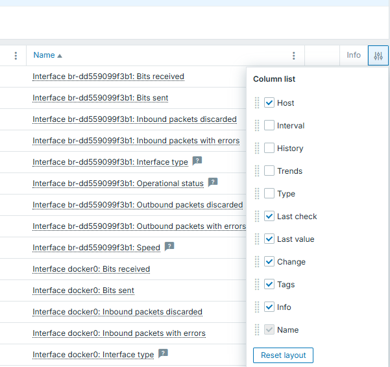The width and height of the screenshot is (390, 367).
Task: Uncheck the Change column checkbox
Action: [269, 261]
